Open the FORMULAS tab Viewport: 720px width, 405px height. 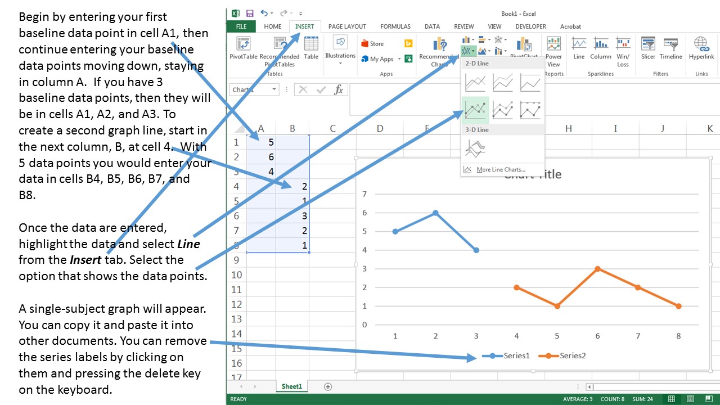pos(395,26)
